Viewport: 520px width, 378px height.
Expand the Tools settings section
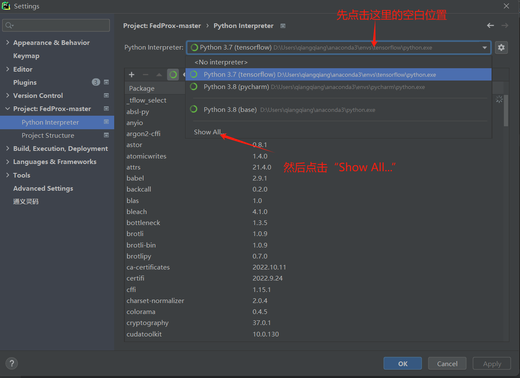(8, 175)
